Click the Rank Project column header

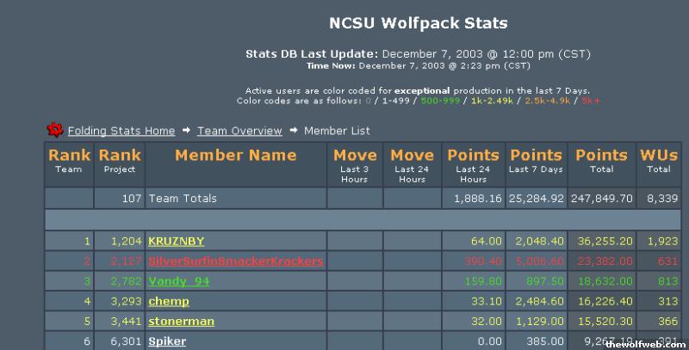pos(120,161)
